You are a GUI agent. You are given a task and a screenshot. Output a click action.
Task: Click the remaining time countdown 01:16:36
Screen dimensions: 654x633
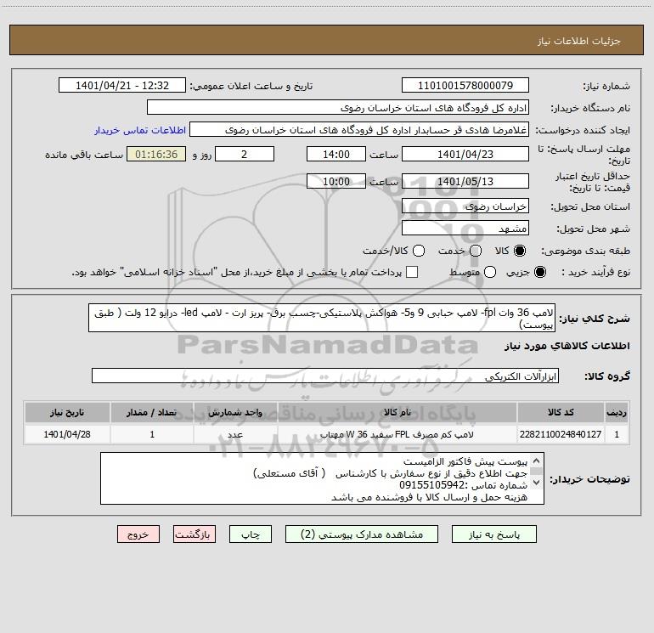coord(156,154)
